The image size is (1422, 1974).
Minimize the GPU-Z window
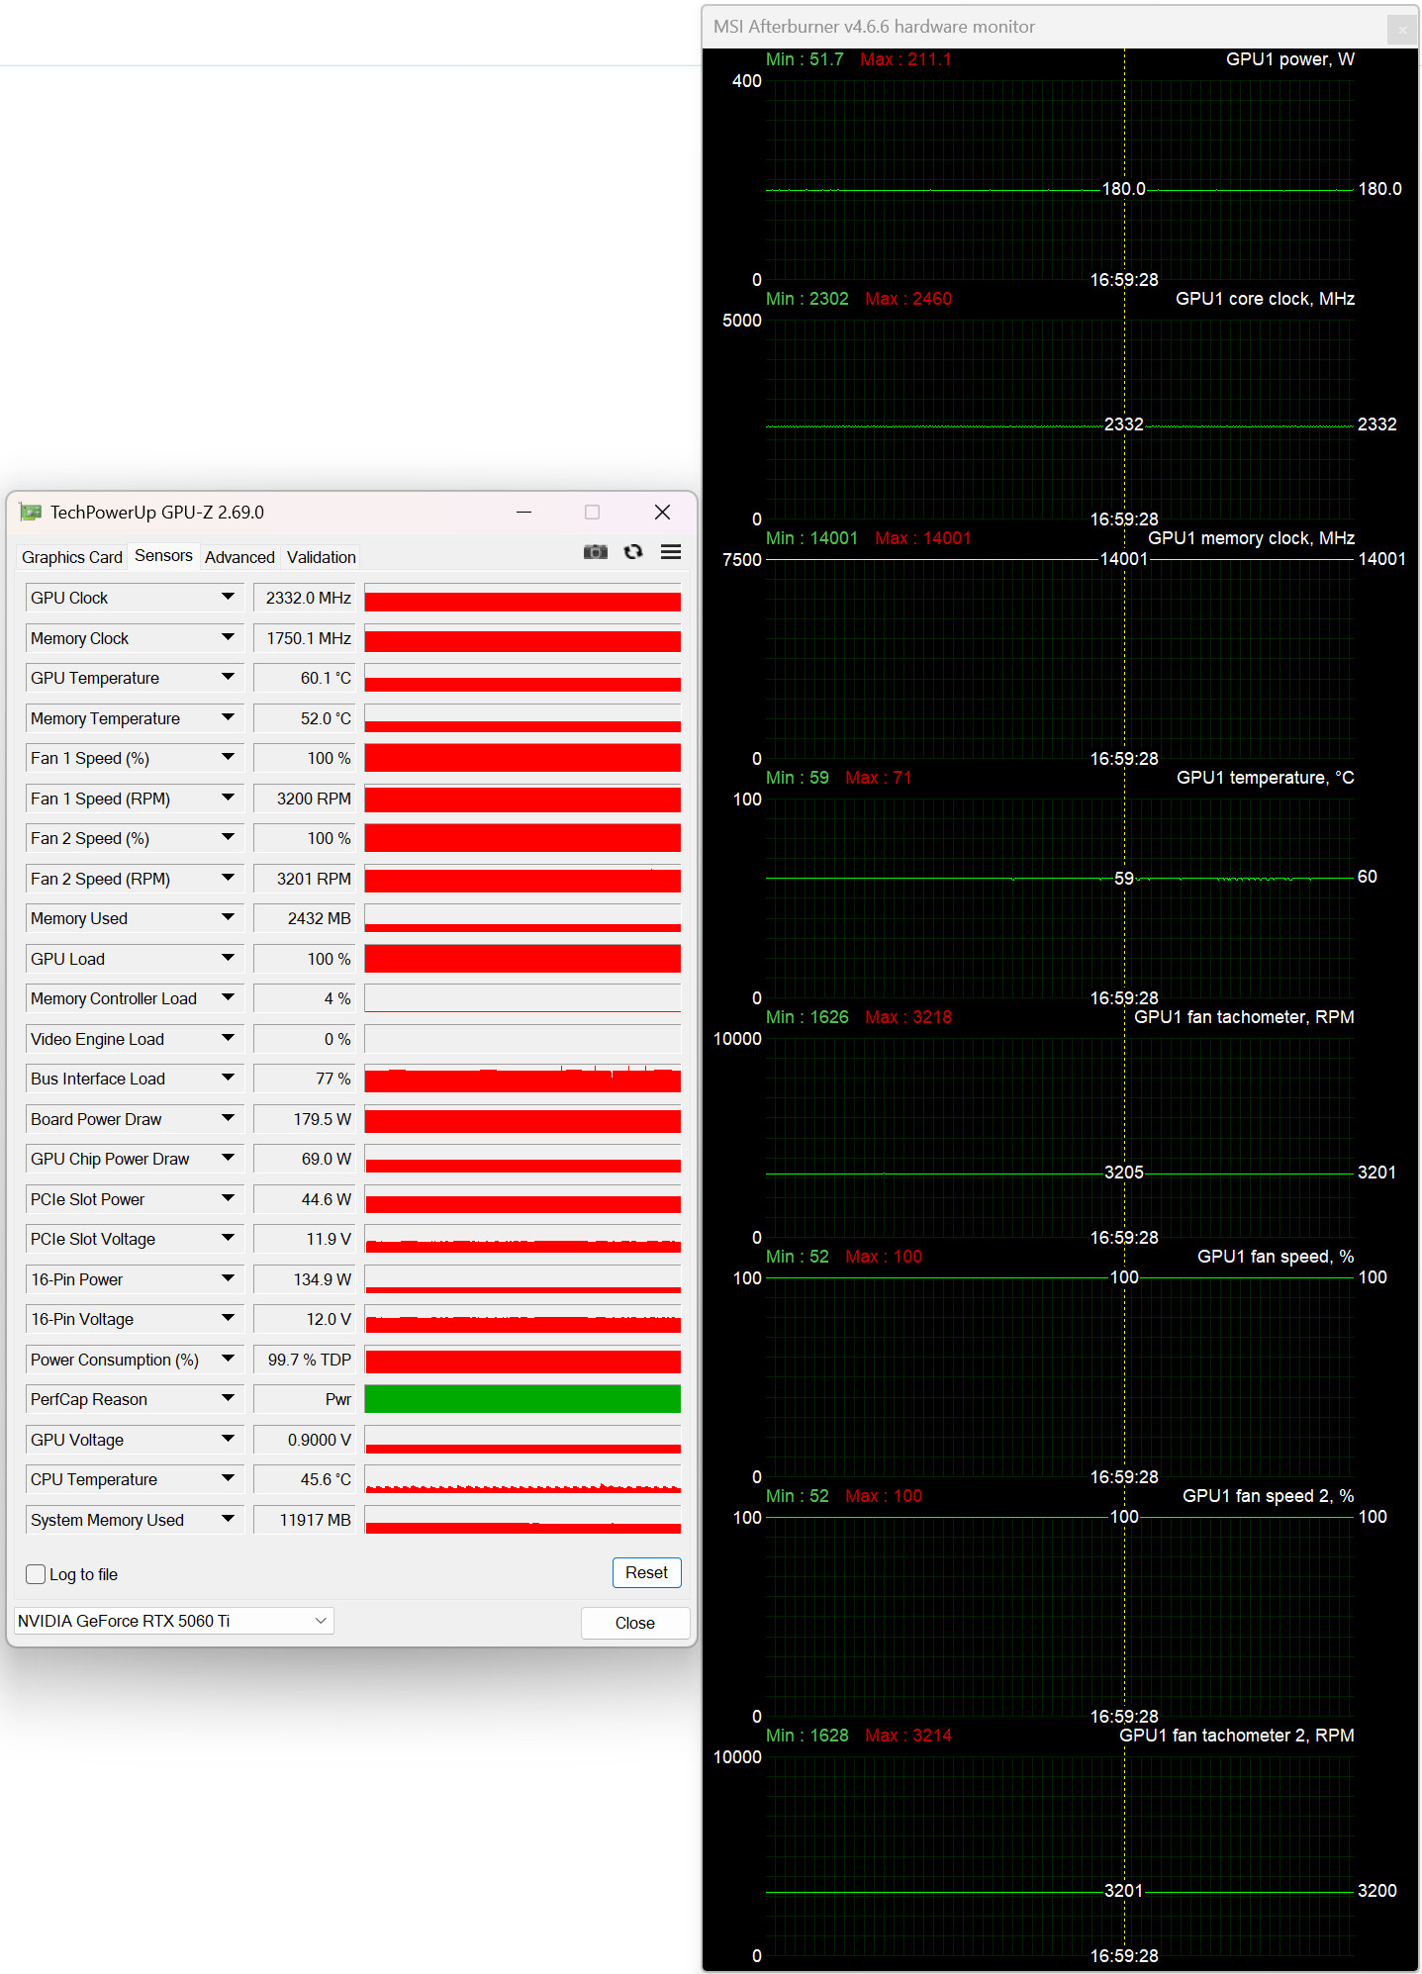(x=524, y=513)
